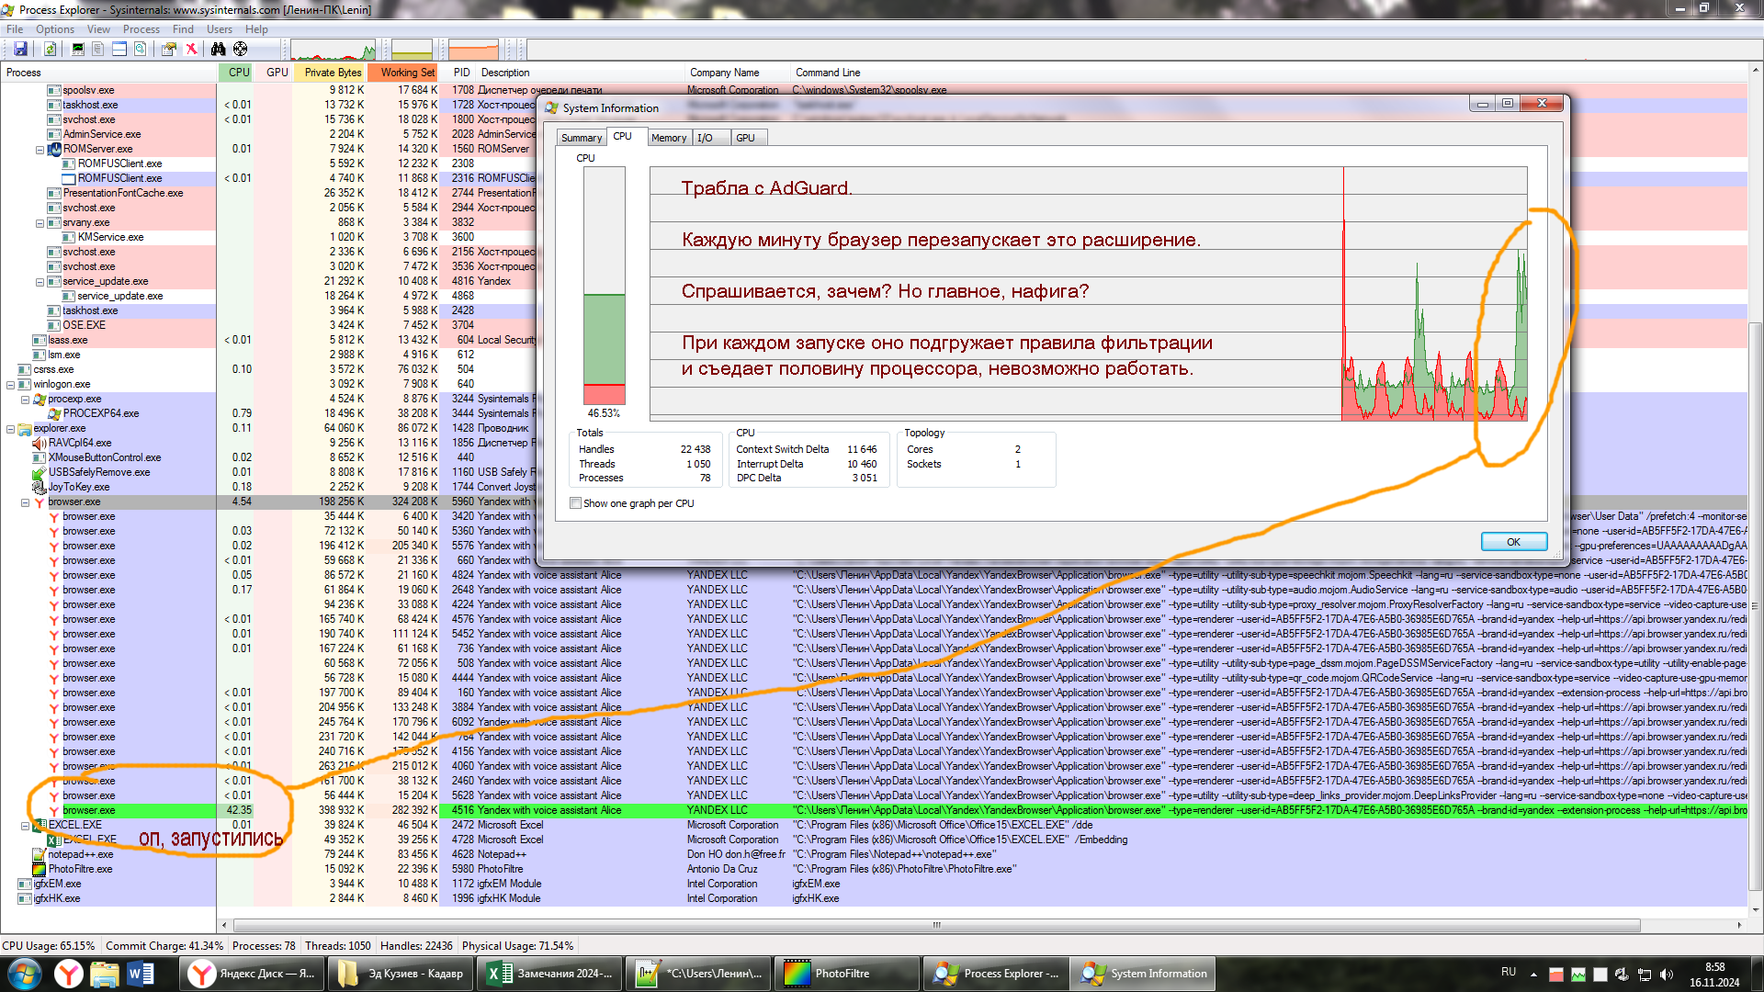Switch to Яндекс Диск taskbar window

pos(252,974)
